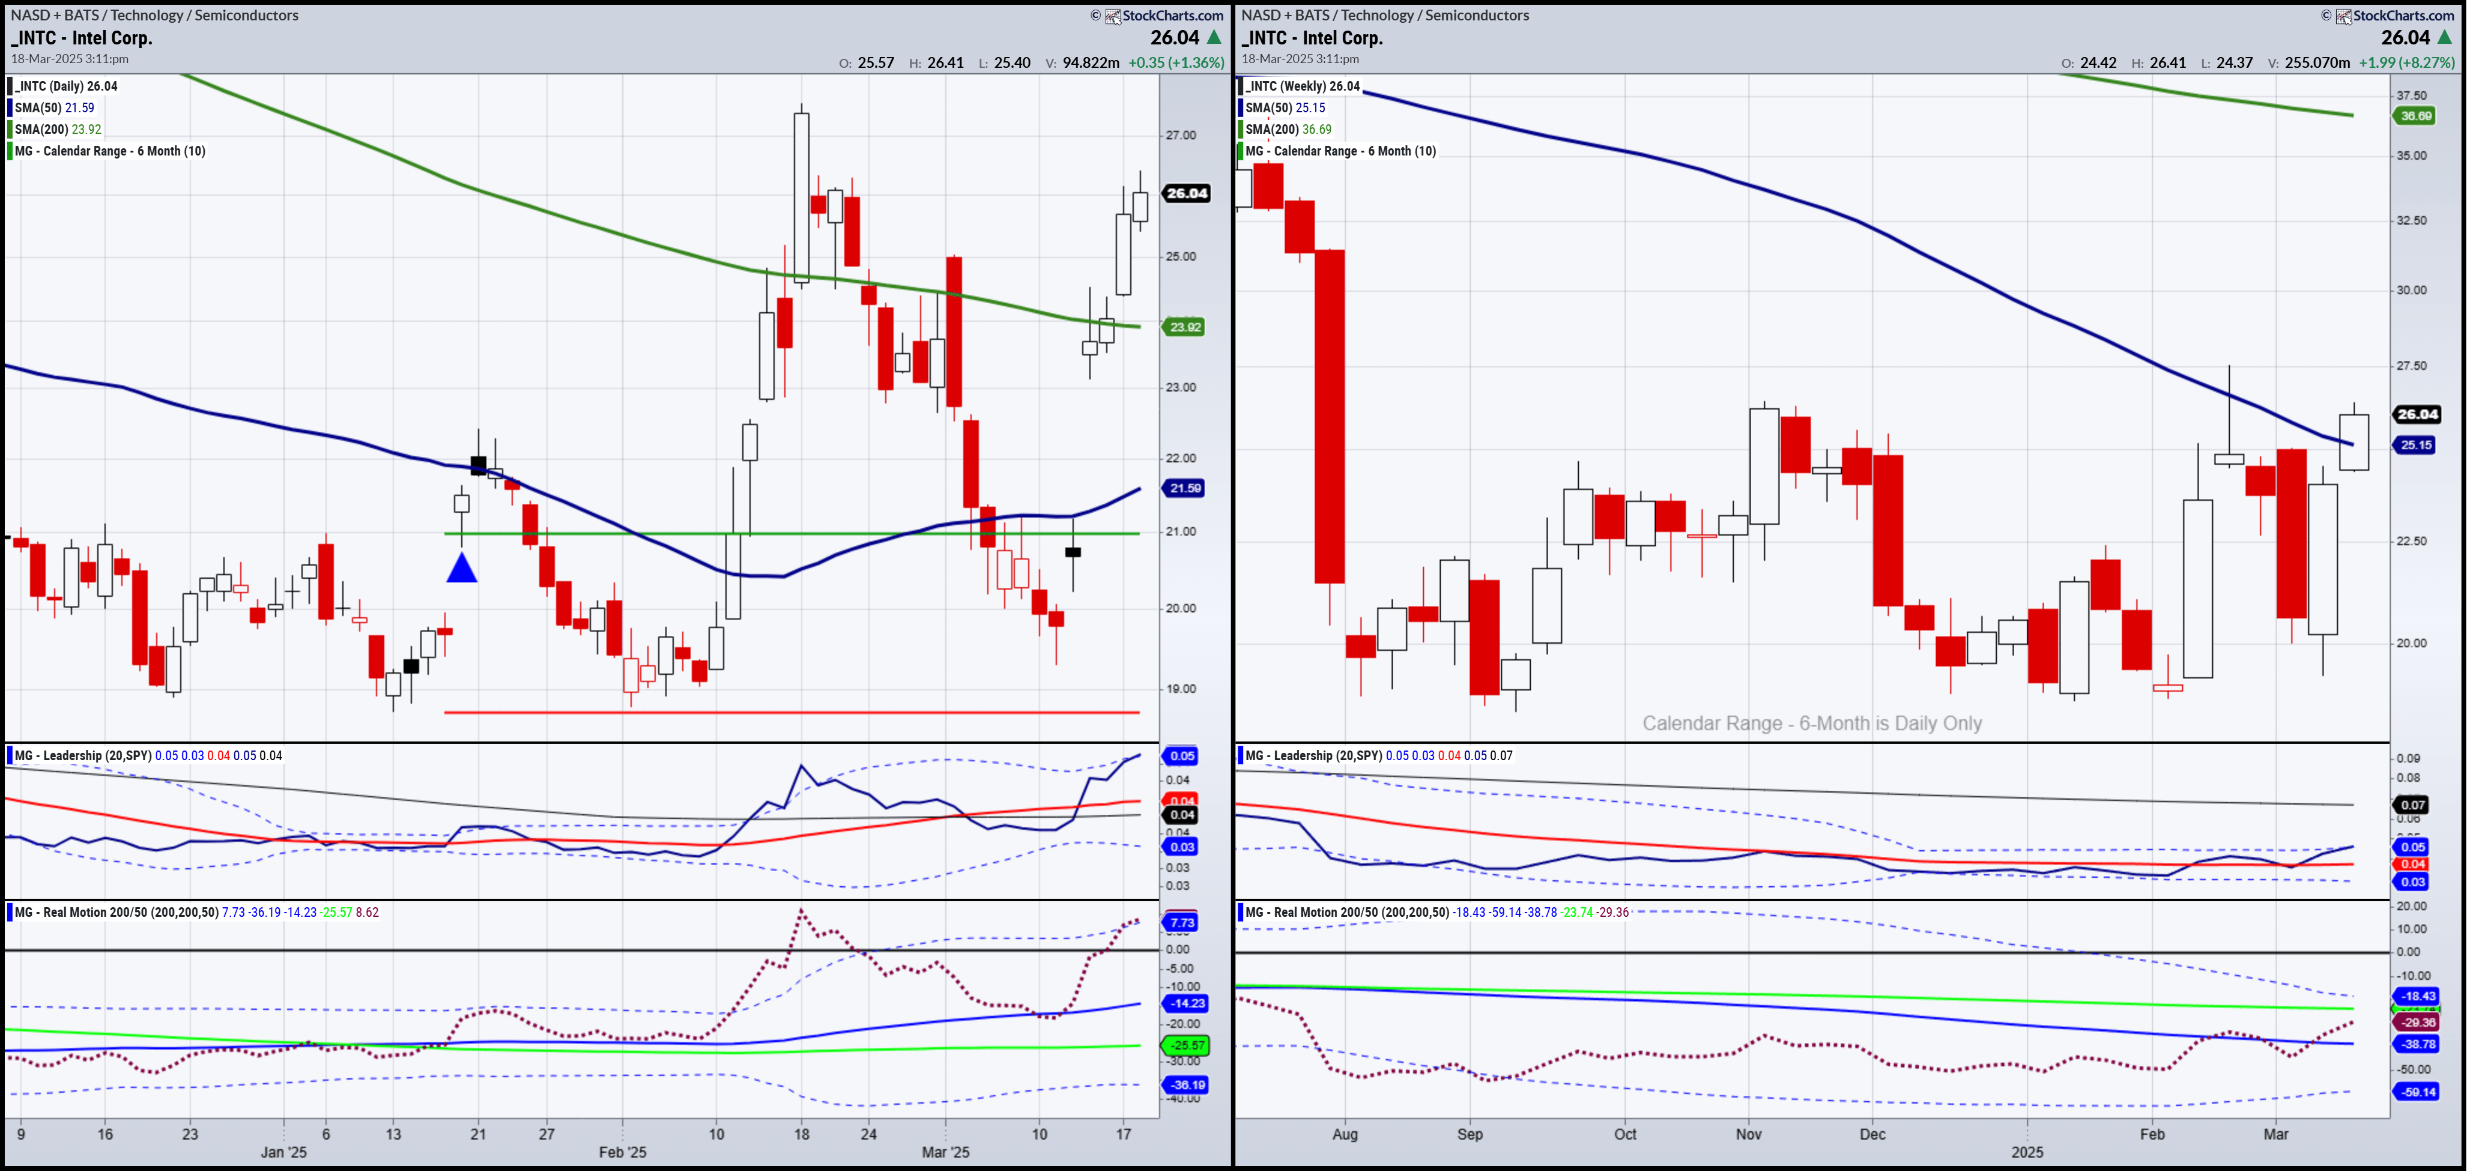
Task: Click the weekly open value O: 24.42
Action: point(2089,63)
